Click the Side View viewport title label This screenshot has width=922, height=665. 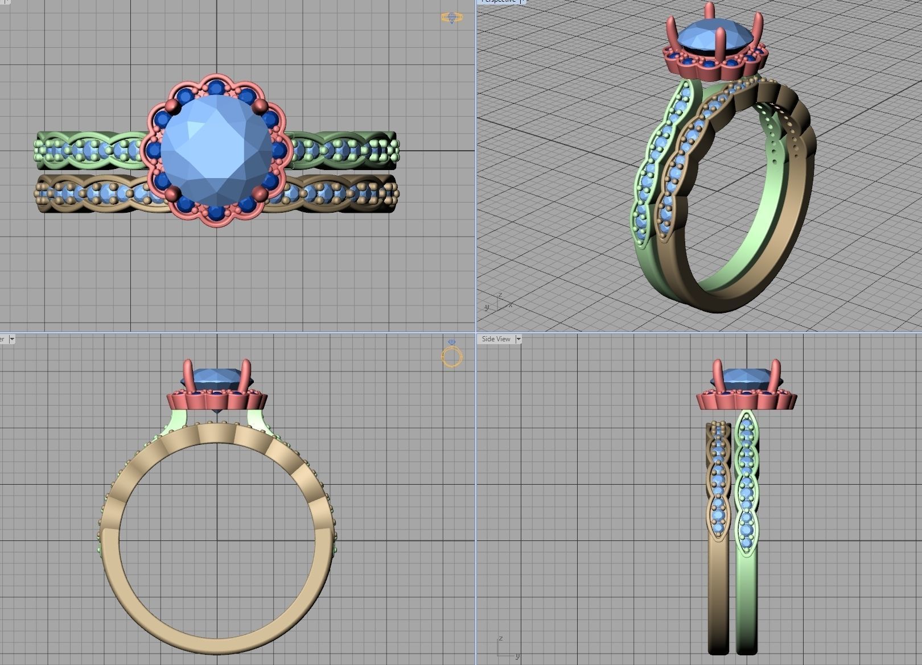(x=496, y=339)
